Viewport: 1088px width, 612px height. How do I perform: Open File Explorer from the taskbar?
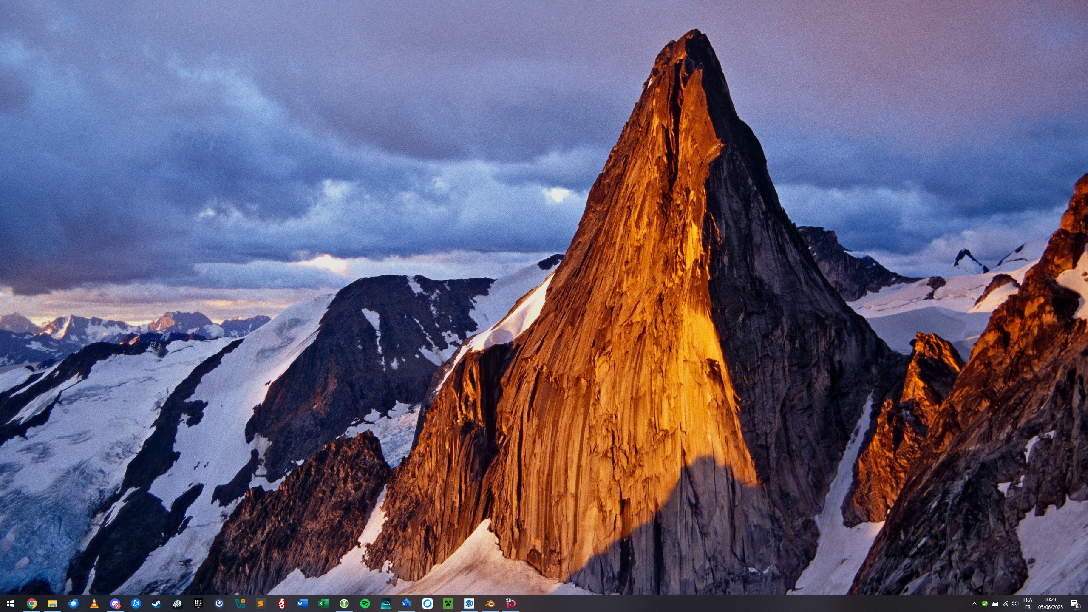(52, 603)
